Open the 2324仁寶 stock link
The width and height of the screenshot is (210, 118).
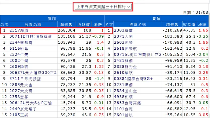(19, 55)
